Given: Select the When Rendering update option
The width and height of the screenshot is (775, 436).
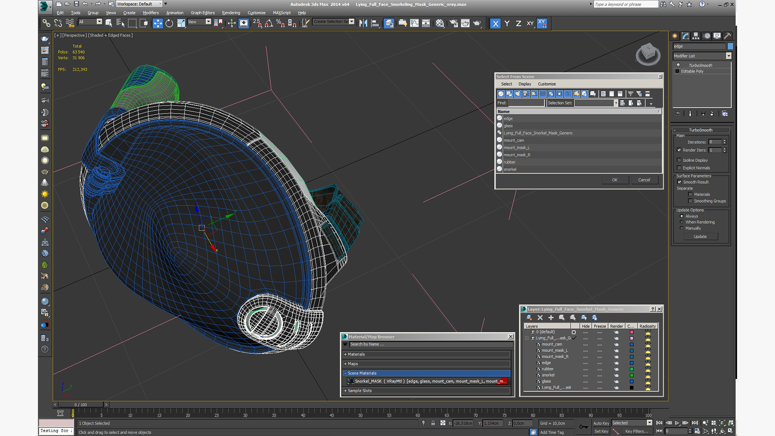Looking at the screenshot, I should [682, 222].
